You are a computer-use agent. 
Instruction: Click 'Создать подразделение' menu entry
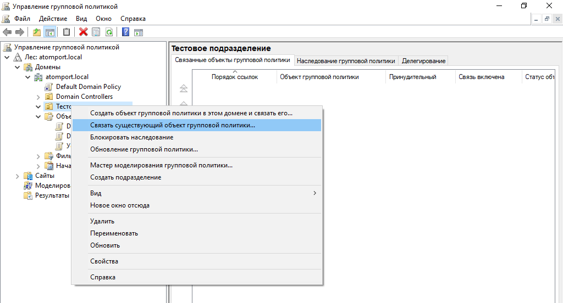pyautogui.click(x=125, y=177)
